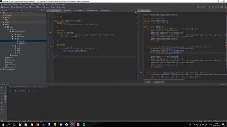This screenshot has width=227, height=127.
Task: Close Run tab with red X icon
Action: click(x=1, y=110)
